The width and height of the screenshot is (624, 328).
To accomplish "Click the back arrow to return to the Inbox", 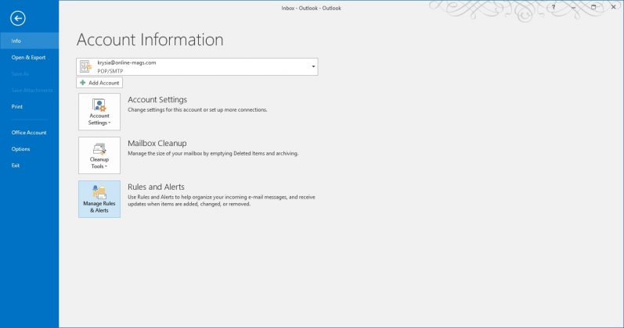I will pyautogui.click(x=18, y=18).
